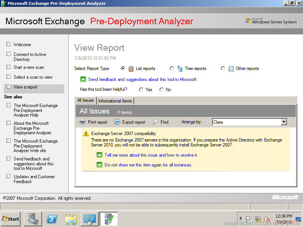The width and height of the screenshot is (303, 227).
Task: Choose Yes for tool been helpful
Action: (141, 90)
